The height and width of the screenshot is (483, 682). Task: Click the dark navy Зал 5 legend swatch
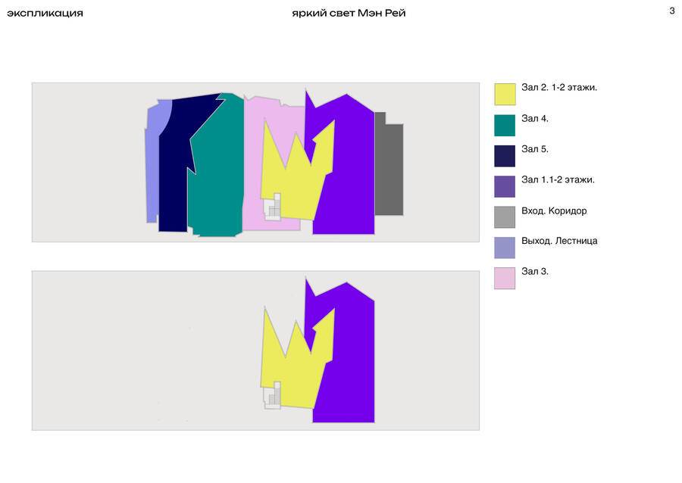coord(505,156)
